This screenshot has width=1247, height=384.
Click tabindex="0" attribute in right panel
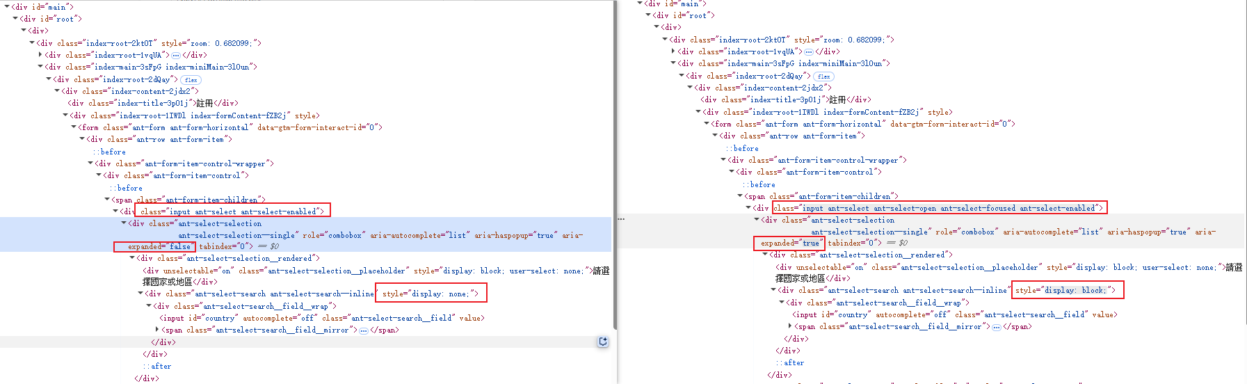tap(855, 243)
